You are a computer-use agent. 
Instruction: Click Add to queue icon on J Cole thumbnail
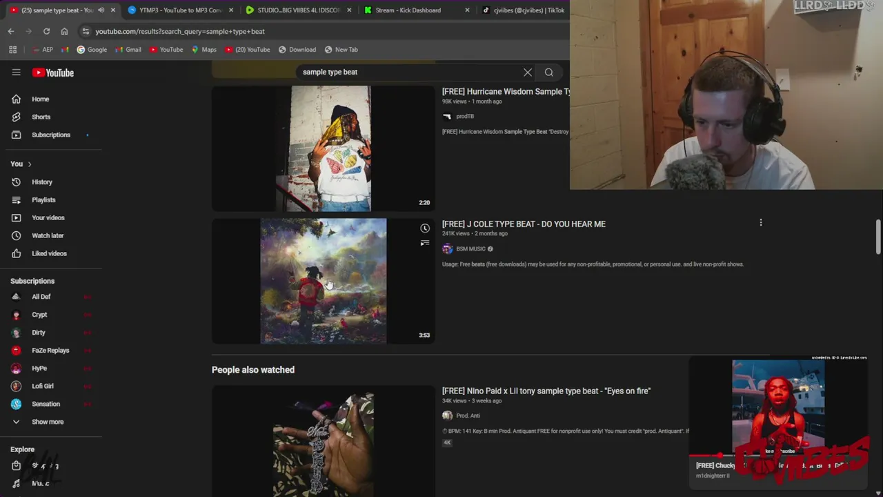(x=425, y=243)
